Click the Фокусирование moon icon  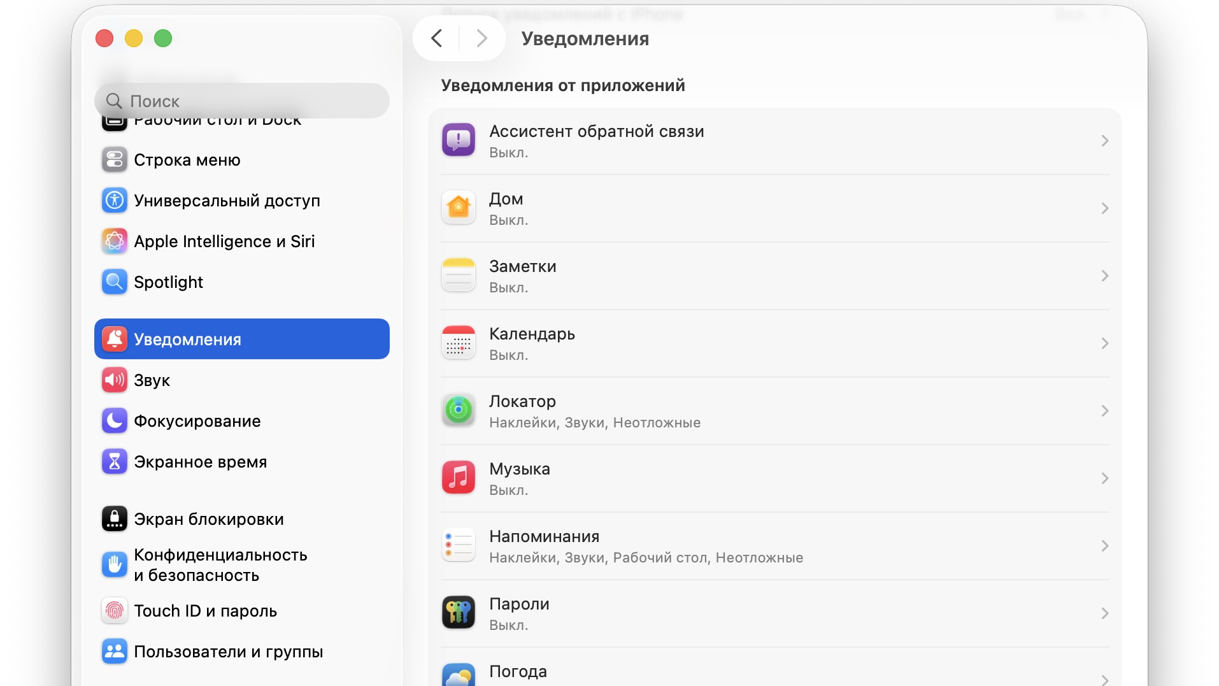click(115, 421)
